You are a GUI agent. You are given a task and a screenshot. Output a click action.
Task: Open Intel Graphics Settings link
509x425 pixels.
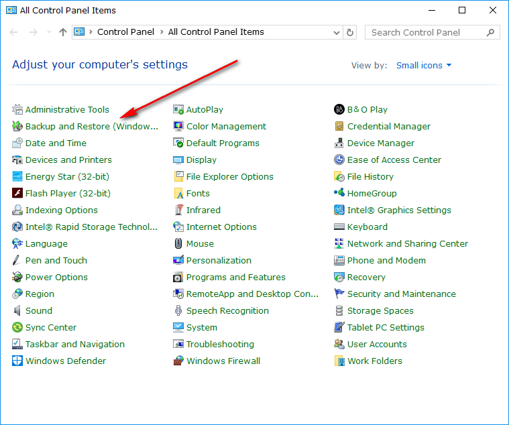coord(399,210)
